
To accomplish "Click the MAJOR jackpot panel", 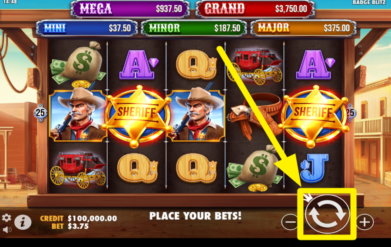I will [x=303, y=28].
